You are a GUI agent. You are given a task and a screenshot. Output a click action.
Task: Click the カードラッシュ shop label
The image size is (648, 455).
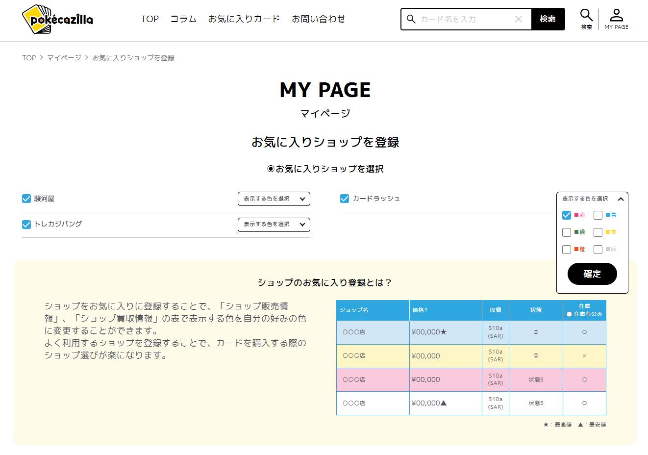(376, 199)
